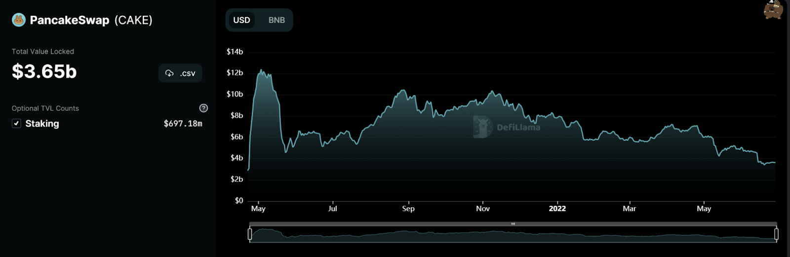Open the Optional TVL Counts help icon

coord(203,108)
